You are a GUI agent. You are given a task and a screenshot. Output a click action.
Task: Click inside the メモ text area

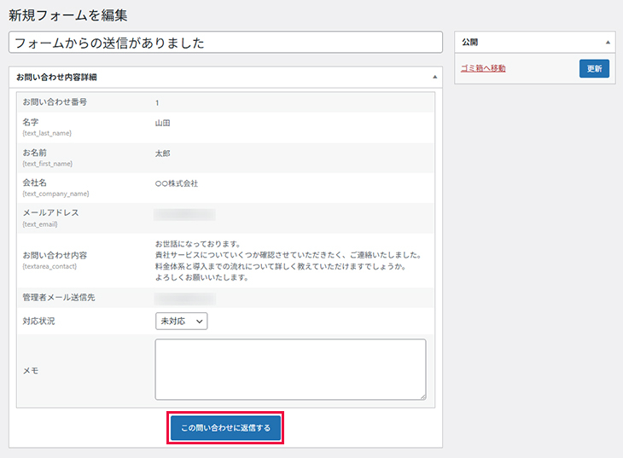(290, 368)
